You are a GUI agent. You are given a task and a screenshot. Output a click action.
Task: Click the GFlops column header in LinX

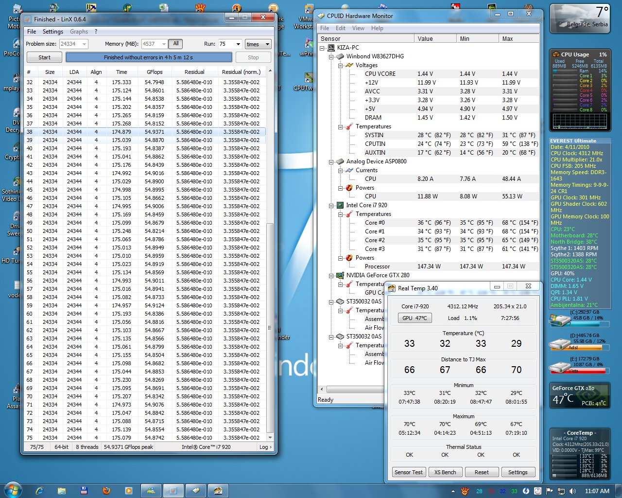[155, 72]
